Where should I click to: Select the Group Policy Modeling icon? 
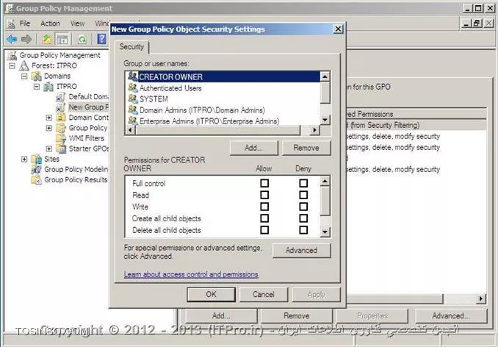click(37, 169)
